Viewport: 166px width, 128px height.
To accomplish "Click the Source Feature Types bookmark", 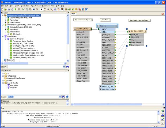I will [83, 20].
